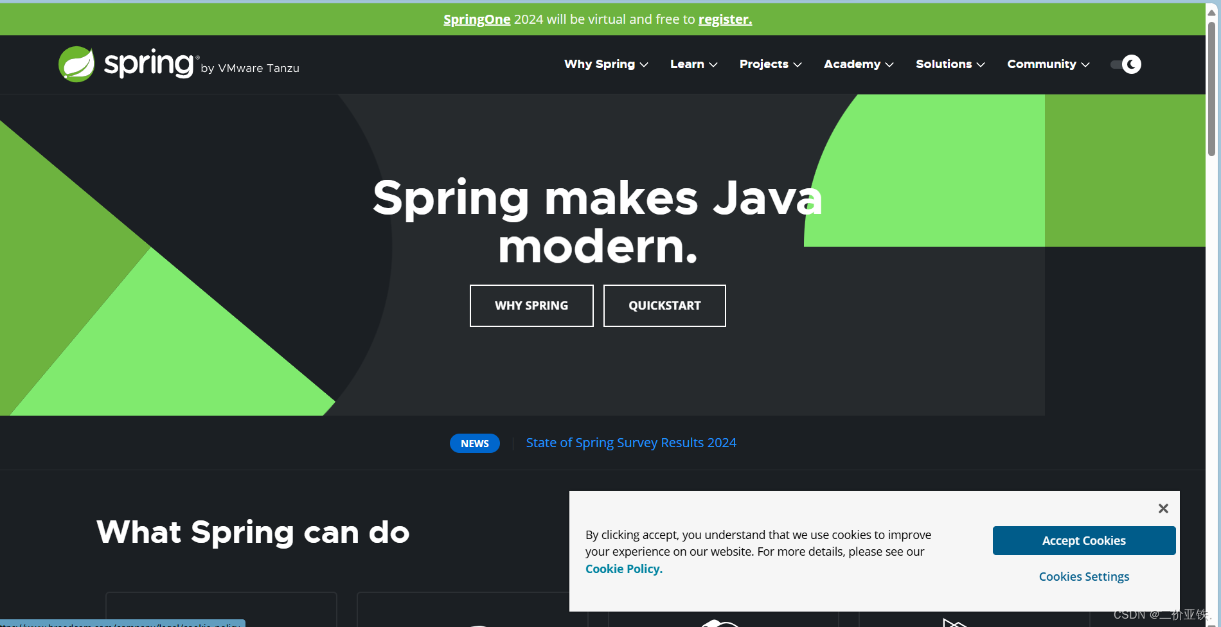
Task: Click the page vertical scrollbar thumb
Action: [1211, 89]
